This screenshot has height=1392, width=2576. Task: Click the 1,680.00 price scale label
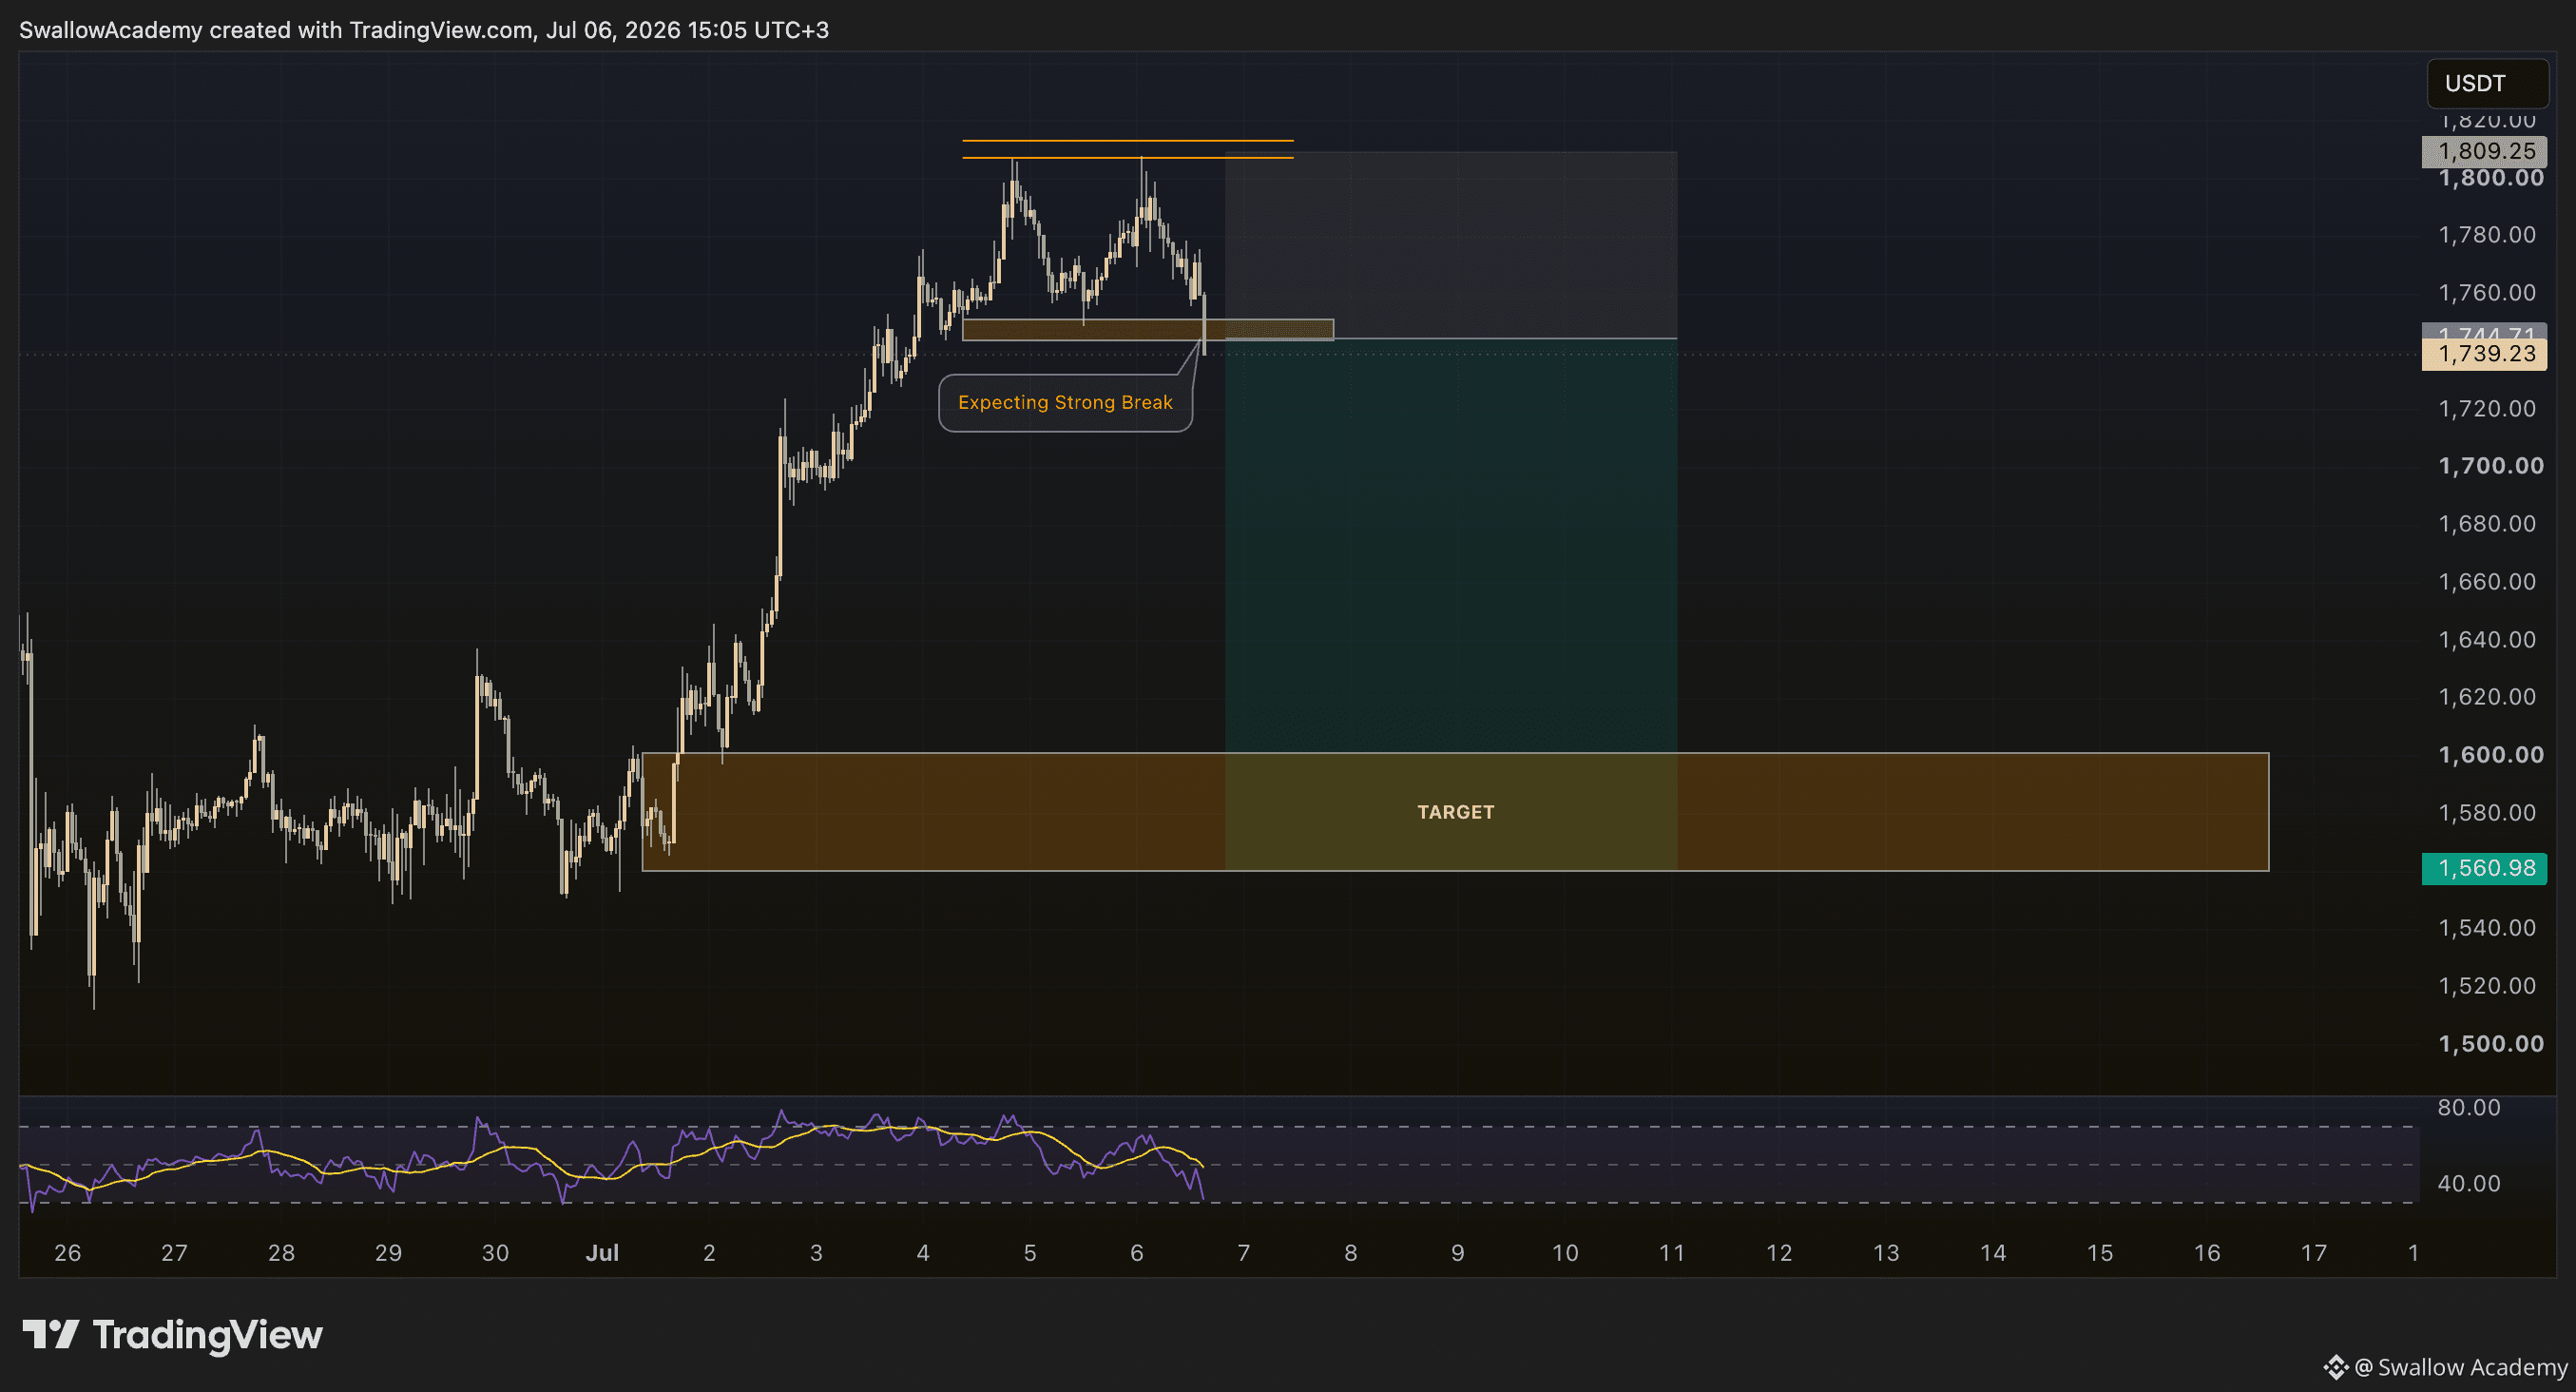[2487, 524]
